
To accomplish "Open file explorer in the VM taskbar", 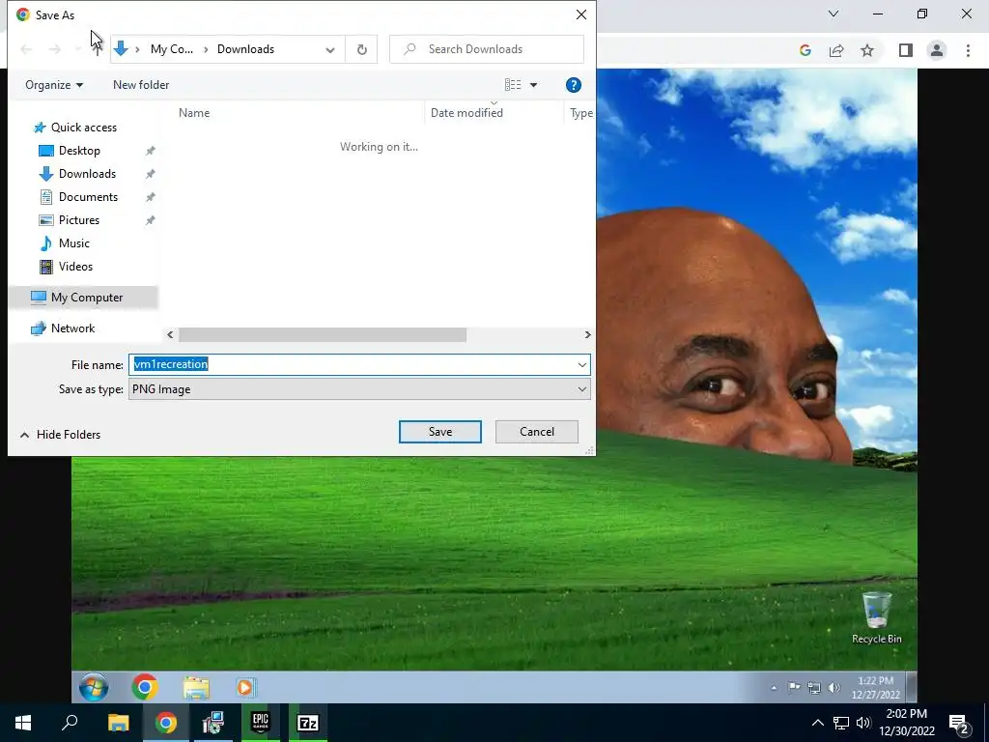I will [x=196, y=687].
